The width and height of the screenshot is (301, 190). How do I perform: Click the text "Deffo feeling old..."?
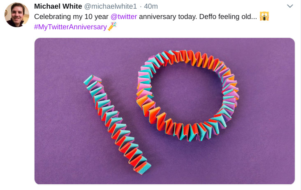coord(228,17)
